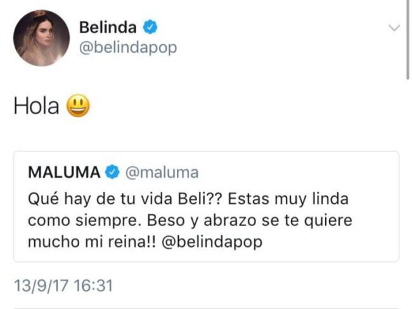Open the Belinda display name link
This screenshot has width=412, height=309.
pyautogui.click(x=109, y=27)
